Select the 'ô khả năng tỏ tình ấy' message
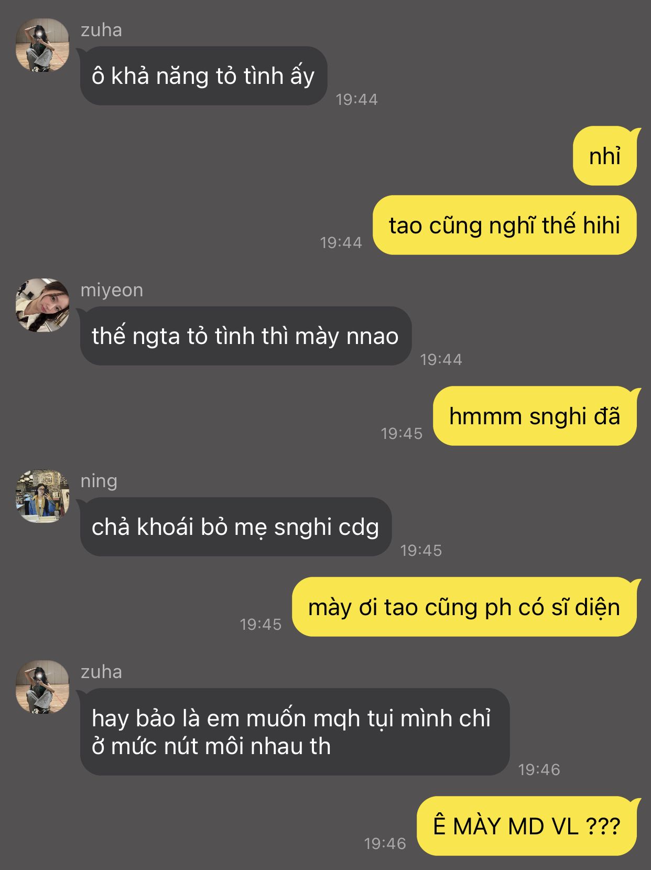 204,76
